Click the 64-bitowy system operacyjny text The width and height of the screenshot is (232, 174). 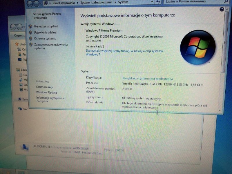point(141,98)
